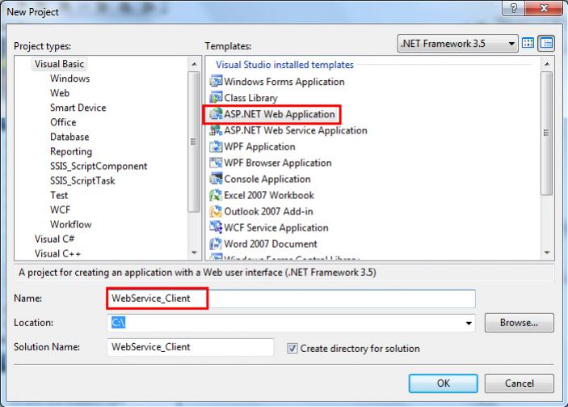568x407 pixels.
Task: Select SSIS_ScriptComponent project type
Action: coord(99,166)
